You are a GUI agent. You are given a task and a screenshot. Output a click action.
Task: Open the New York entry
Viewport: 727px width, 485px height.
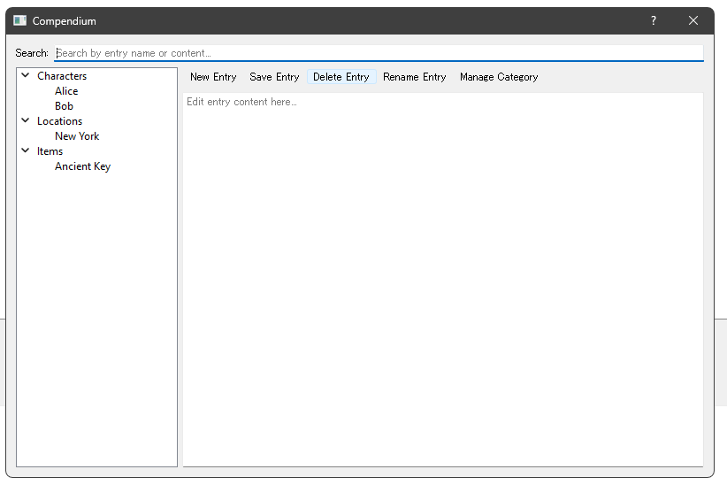pos(77,136)
